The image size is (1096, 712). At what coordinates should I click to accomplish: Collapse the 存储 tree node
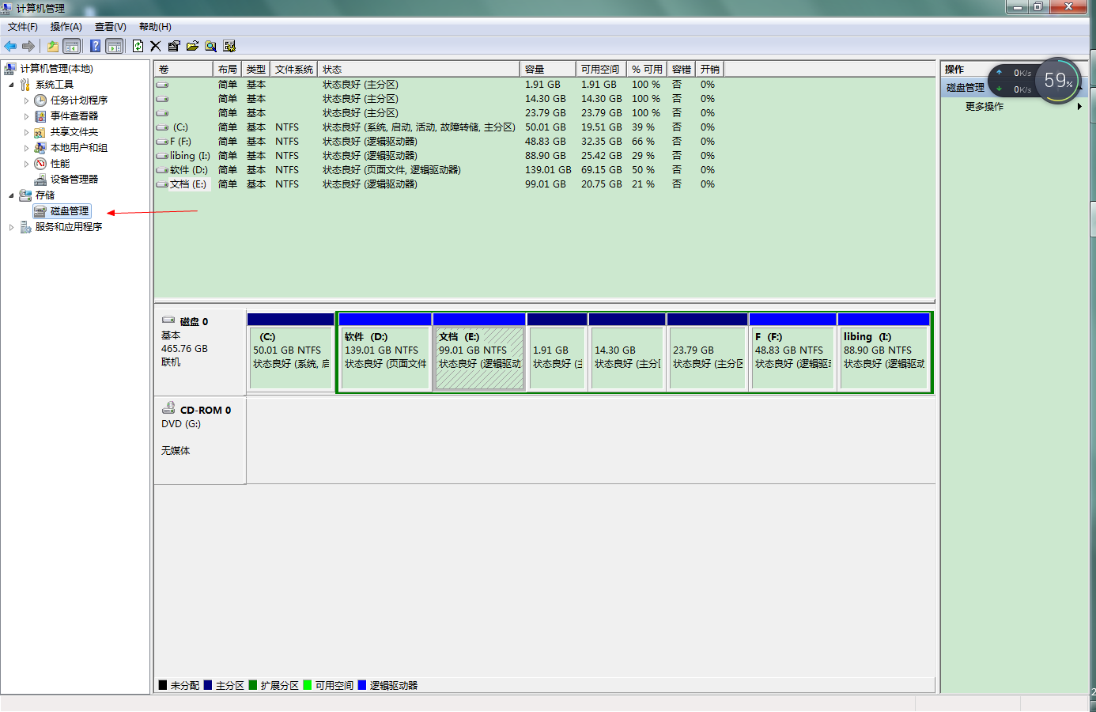(11, 195)
